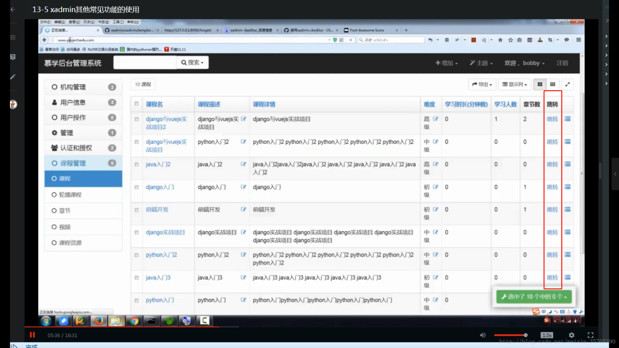Open the 搜索 search dropdown
This screenshot has height=348, width=619.
[x=192, y=63]
